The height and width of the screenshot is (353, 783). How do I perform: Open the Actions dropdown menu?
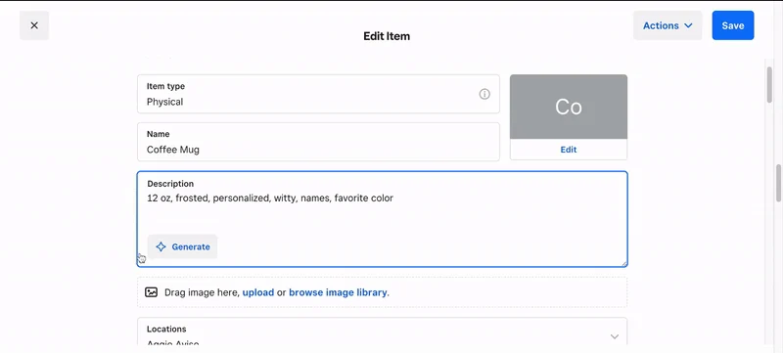(x=668, y=25)
